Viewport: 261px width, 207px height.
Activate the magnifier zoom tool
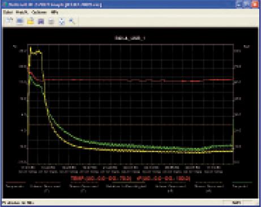point(72,21)
